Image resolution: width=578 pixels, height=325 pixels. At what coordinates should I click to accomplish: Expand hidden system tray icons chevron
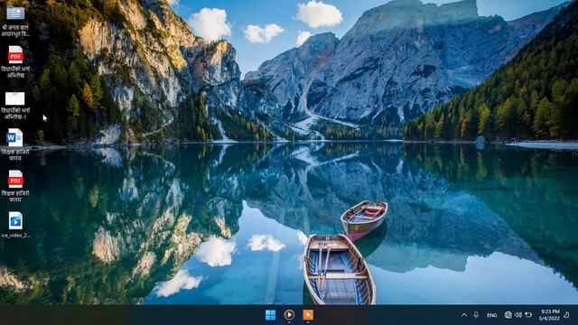(x=464, y=315)
